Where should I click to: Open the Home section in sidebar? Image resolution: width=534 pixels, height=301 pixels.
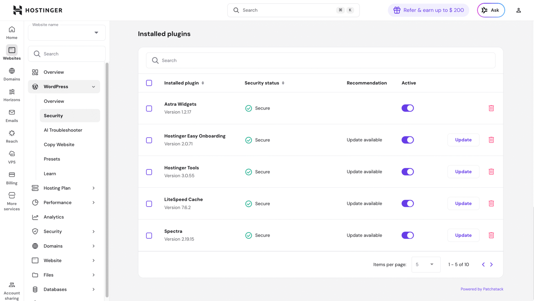click(11, 32)
